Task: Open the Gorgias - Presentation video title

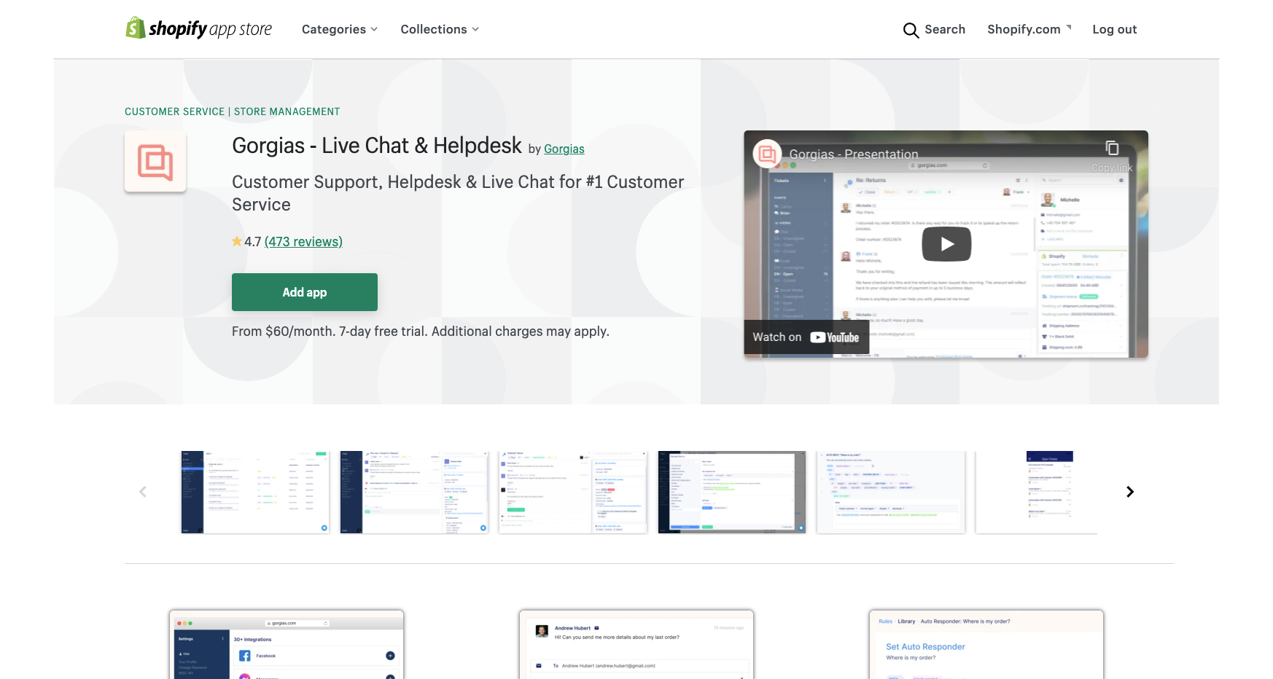Action: click(x=854, y=154)
